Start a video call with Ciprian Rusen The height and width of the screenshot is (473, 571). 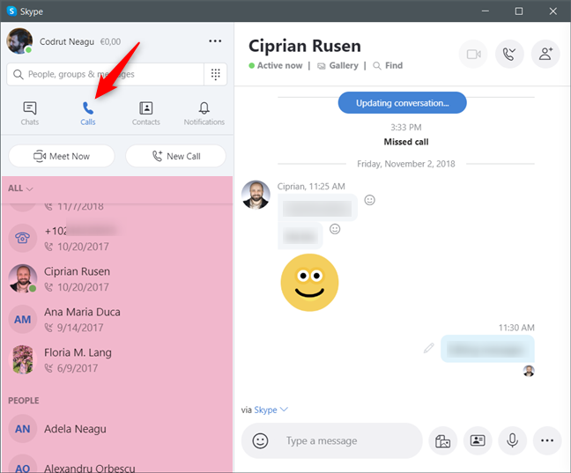coord(473,55)
